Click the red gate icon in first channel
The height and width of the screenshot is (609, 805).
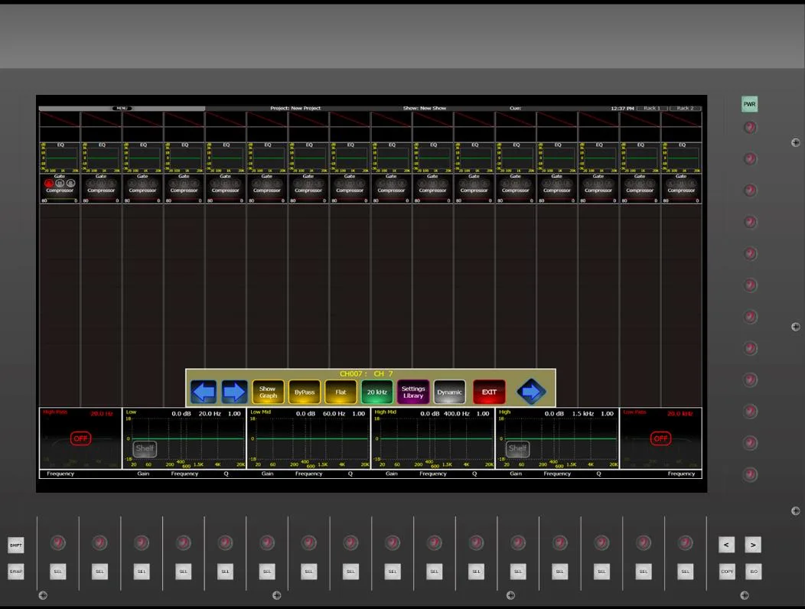pyautogui.click(x=49, y=183)
